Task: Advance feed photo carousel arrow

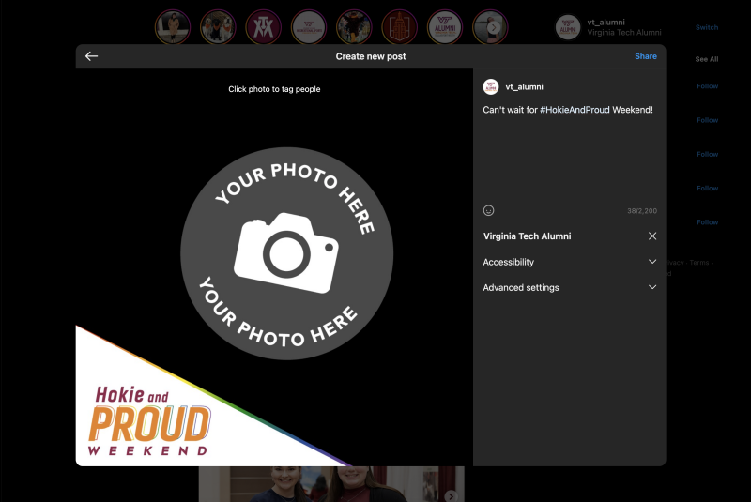Action: [x=451, y=495]
